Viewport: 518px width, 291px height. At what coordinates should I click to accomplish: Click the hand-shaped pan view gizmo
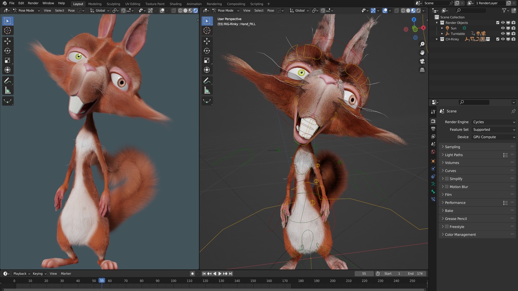point(422,53)
